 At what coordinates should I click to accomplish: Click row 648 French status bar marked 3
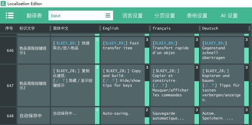tap(197, 116)
